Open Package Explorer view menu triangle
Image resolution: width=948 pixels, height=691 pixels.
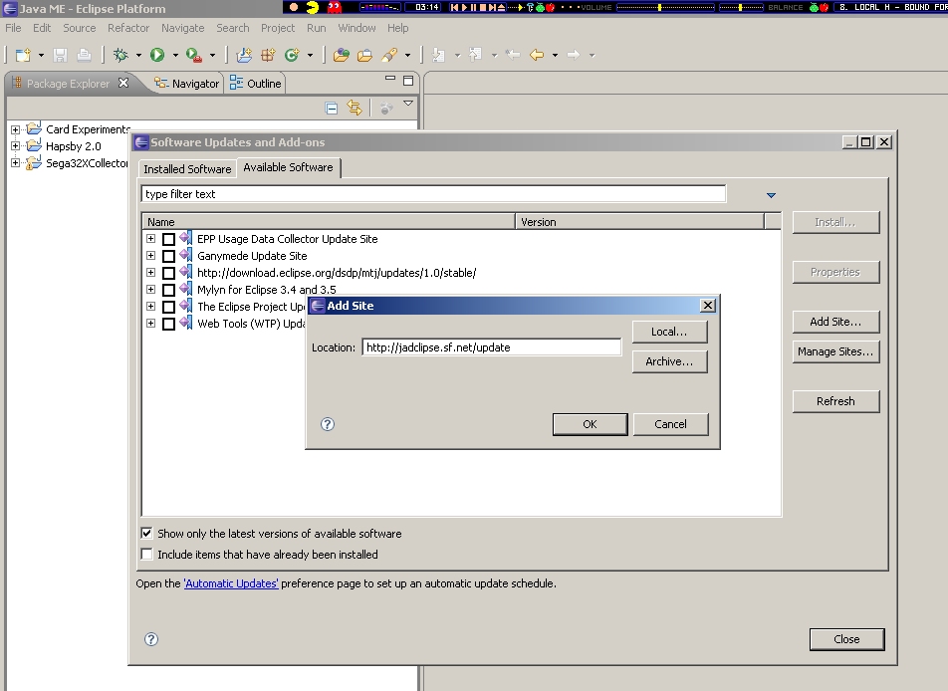pos(408,104)
